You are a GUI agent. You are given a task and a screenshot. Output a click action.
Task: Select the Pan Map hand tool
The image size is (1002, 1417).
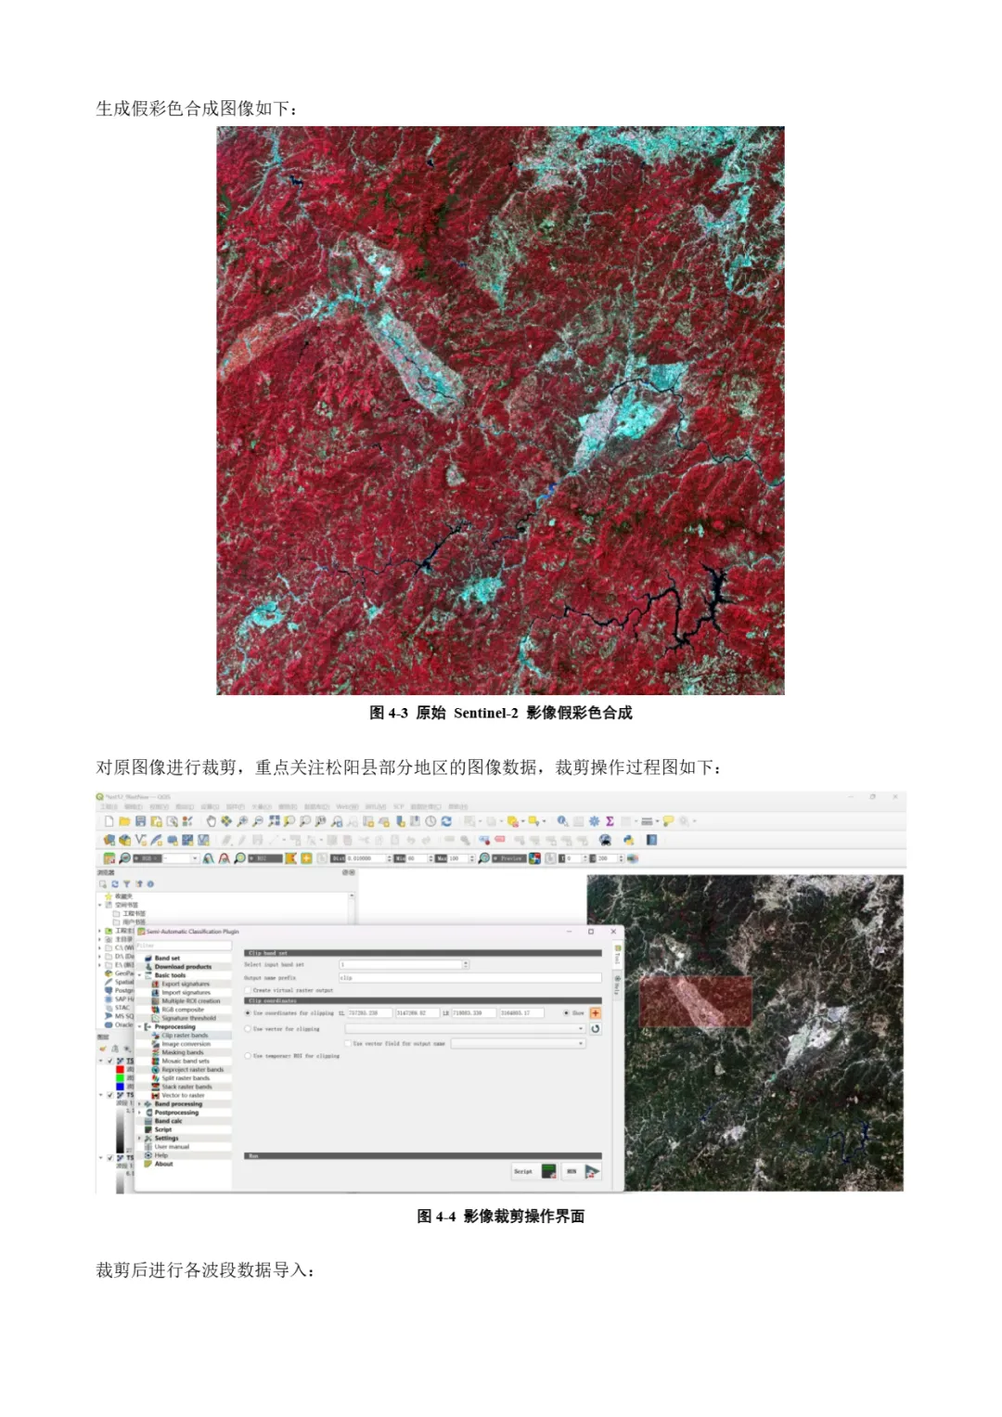click(211, 821)
